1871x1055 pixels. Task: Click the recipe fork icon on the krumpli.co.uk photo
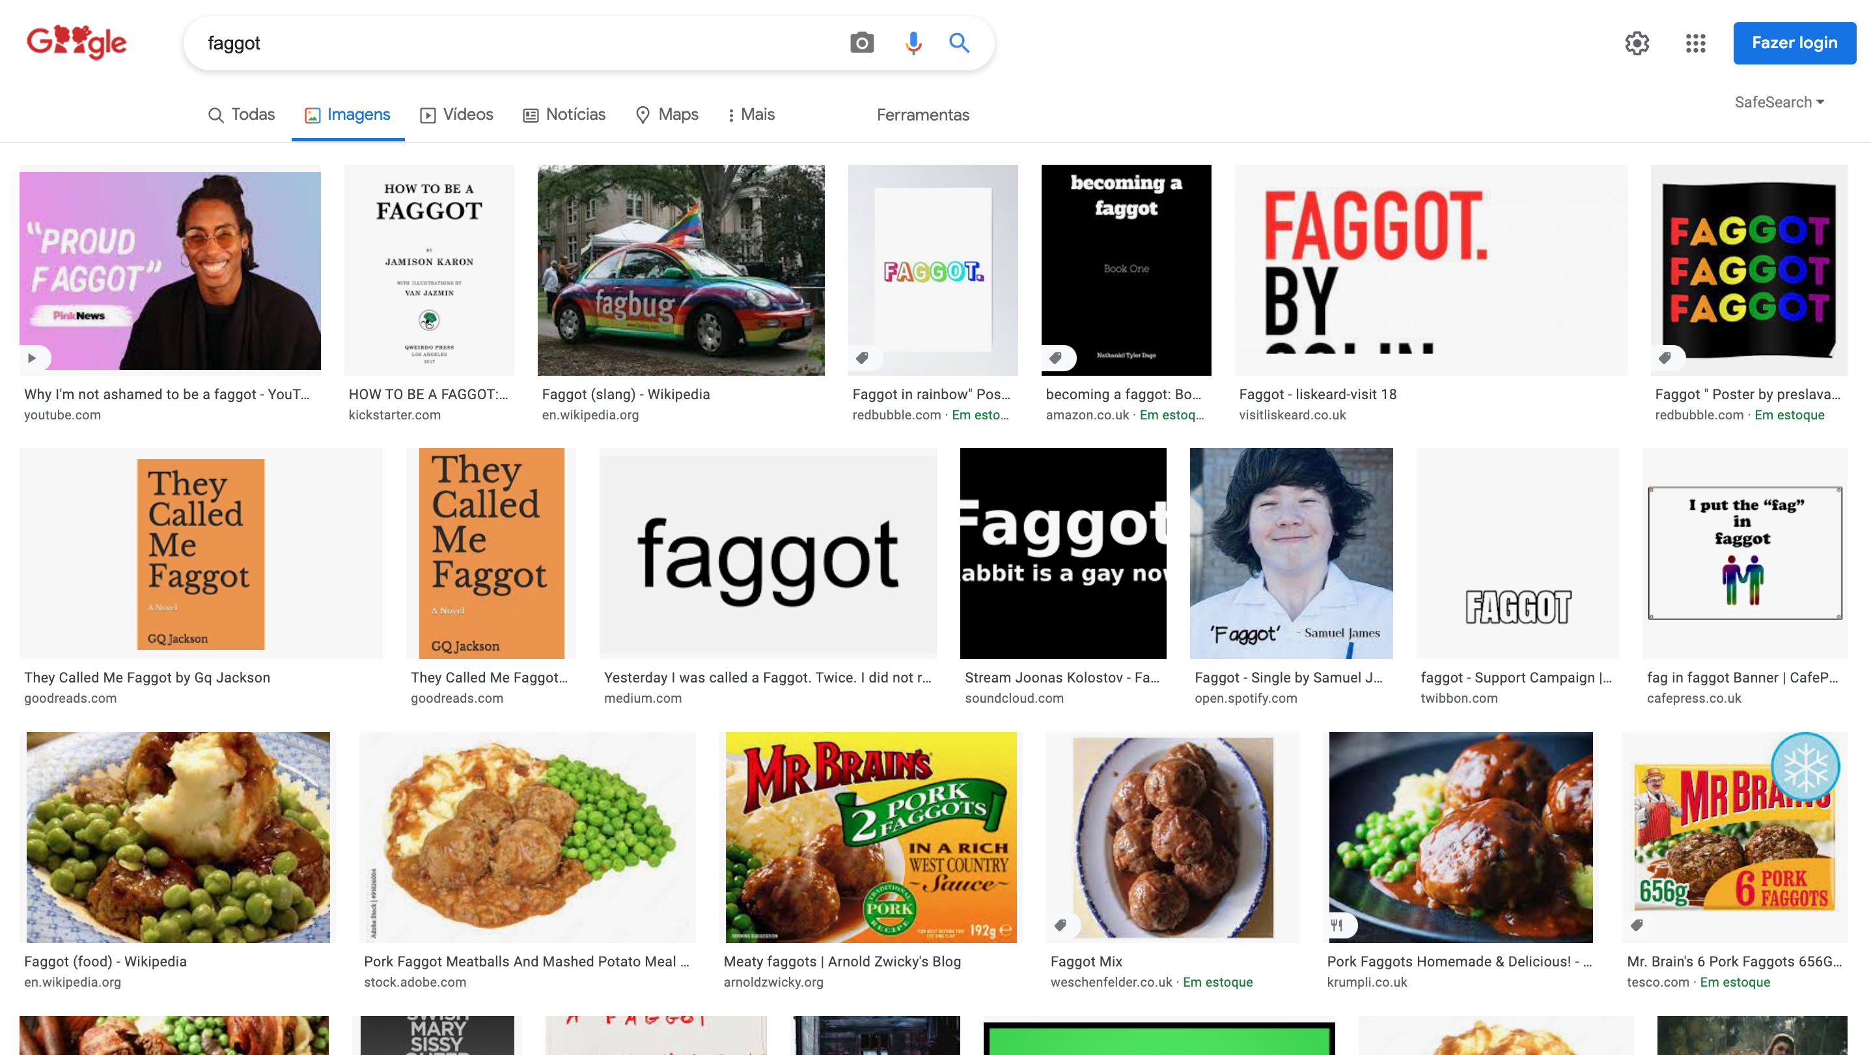point(1337,925)
